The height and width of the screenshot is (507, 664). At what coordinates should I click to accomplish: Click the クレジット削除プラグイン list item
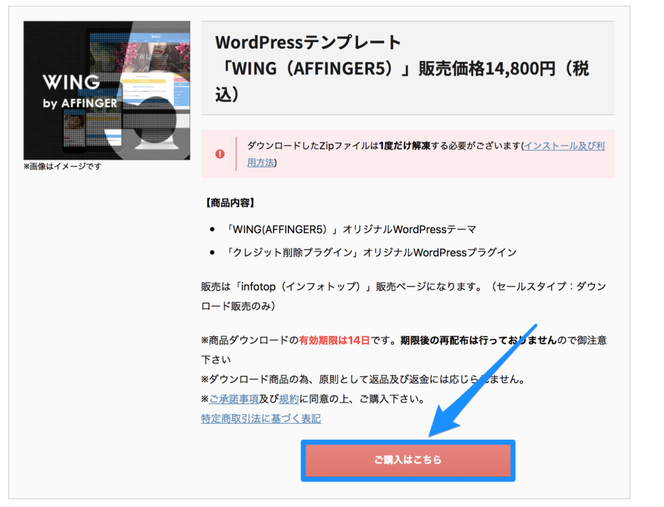coord(370,252)
